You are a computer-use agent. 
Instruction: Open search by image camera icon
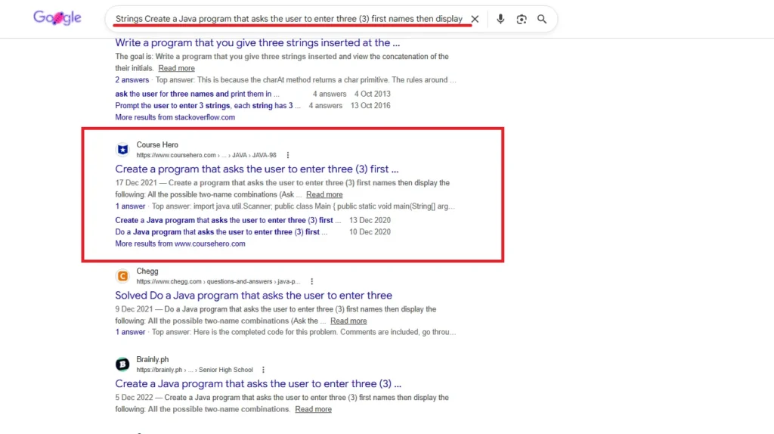coord(522,19)
